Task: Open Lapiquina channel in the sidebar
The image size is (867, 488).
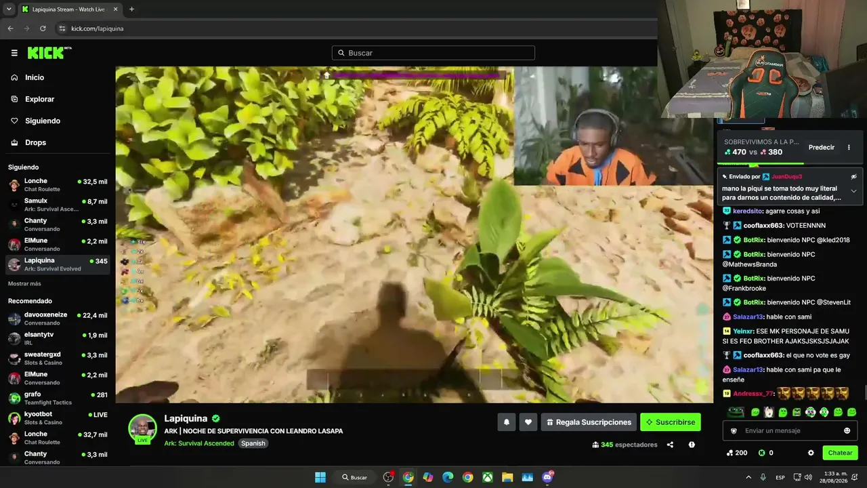Action: [58, 264]
